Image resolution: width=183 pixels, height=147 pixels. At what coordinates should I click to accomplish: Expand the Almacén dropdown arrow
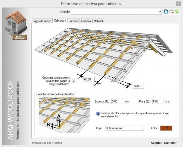(160, 12)
